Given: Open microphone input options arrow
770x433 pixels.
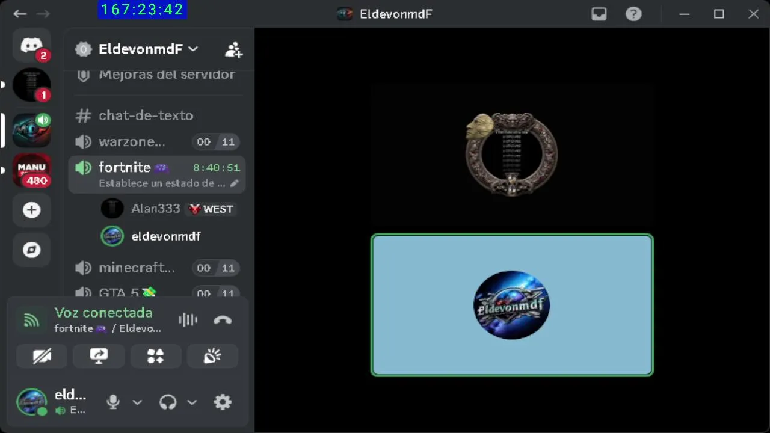Looking at the screenshot, I should pos(137,402).
